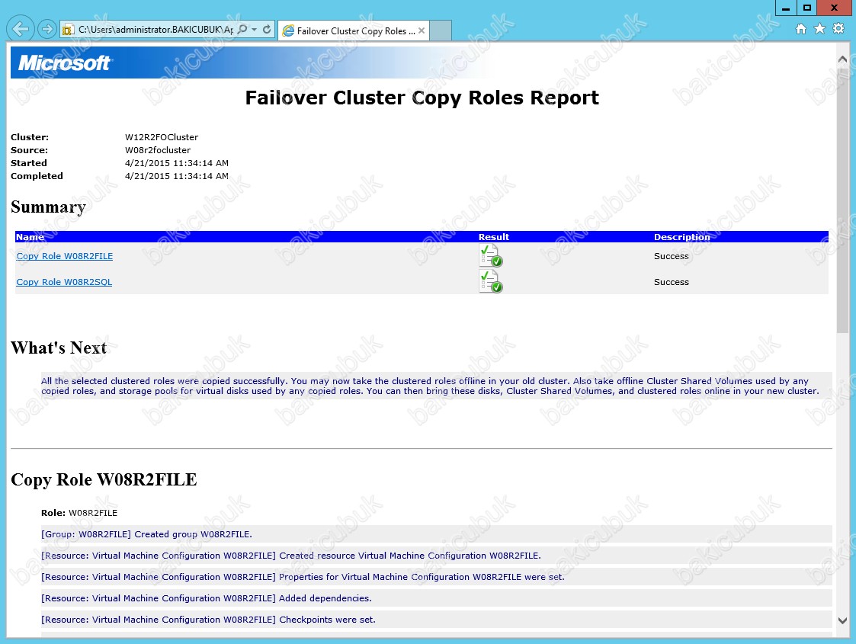Viewport: 856px width, 644px height.
Task: Open the Copy Role W08R2FILE link
Action: tap(65, 256)
